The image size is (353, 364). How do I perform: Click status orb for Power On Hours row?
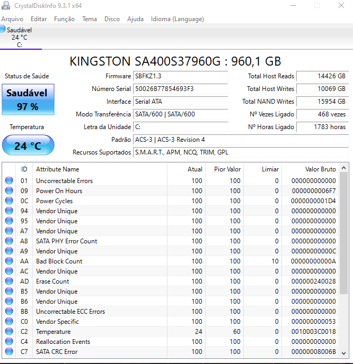pyautogui.click(x=9, y=190)
